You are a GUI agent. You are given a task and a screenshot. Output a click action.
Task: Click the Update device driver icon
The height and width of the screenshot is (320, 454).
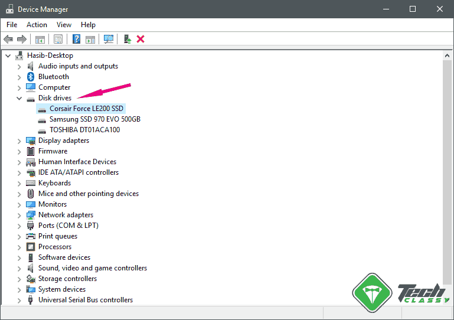pyautogui.click(x=128, y=39)
